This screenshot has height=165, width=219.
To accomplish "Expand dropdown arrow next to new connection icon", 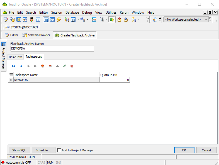I will 139,19.
